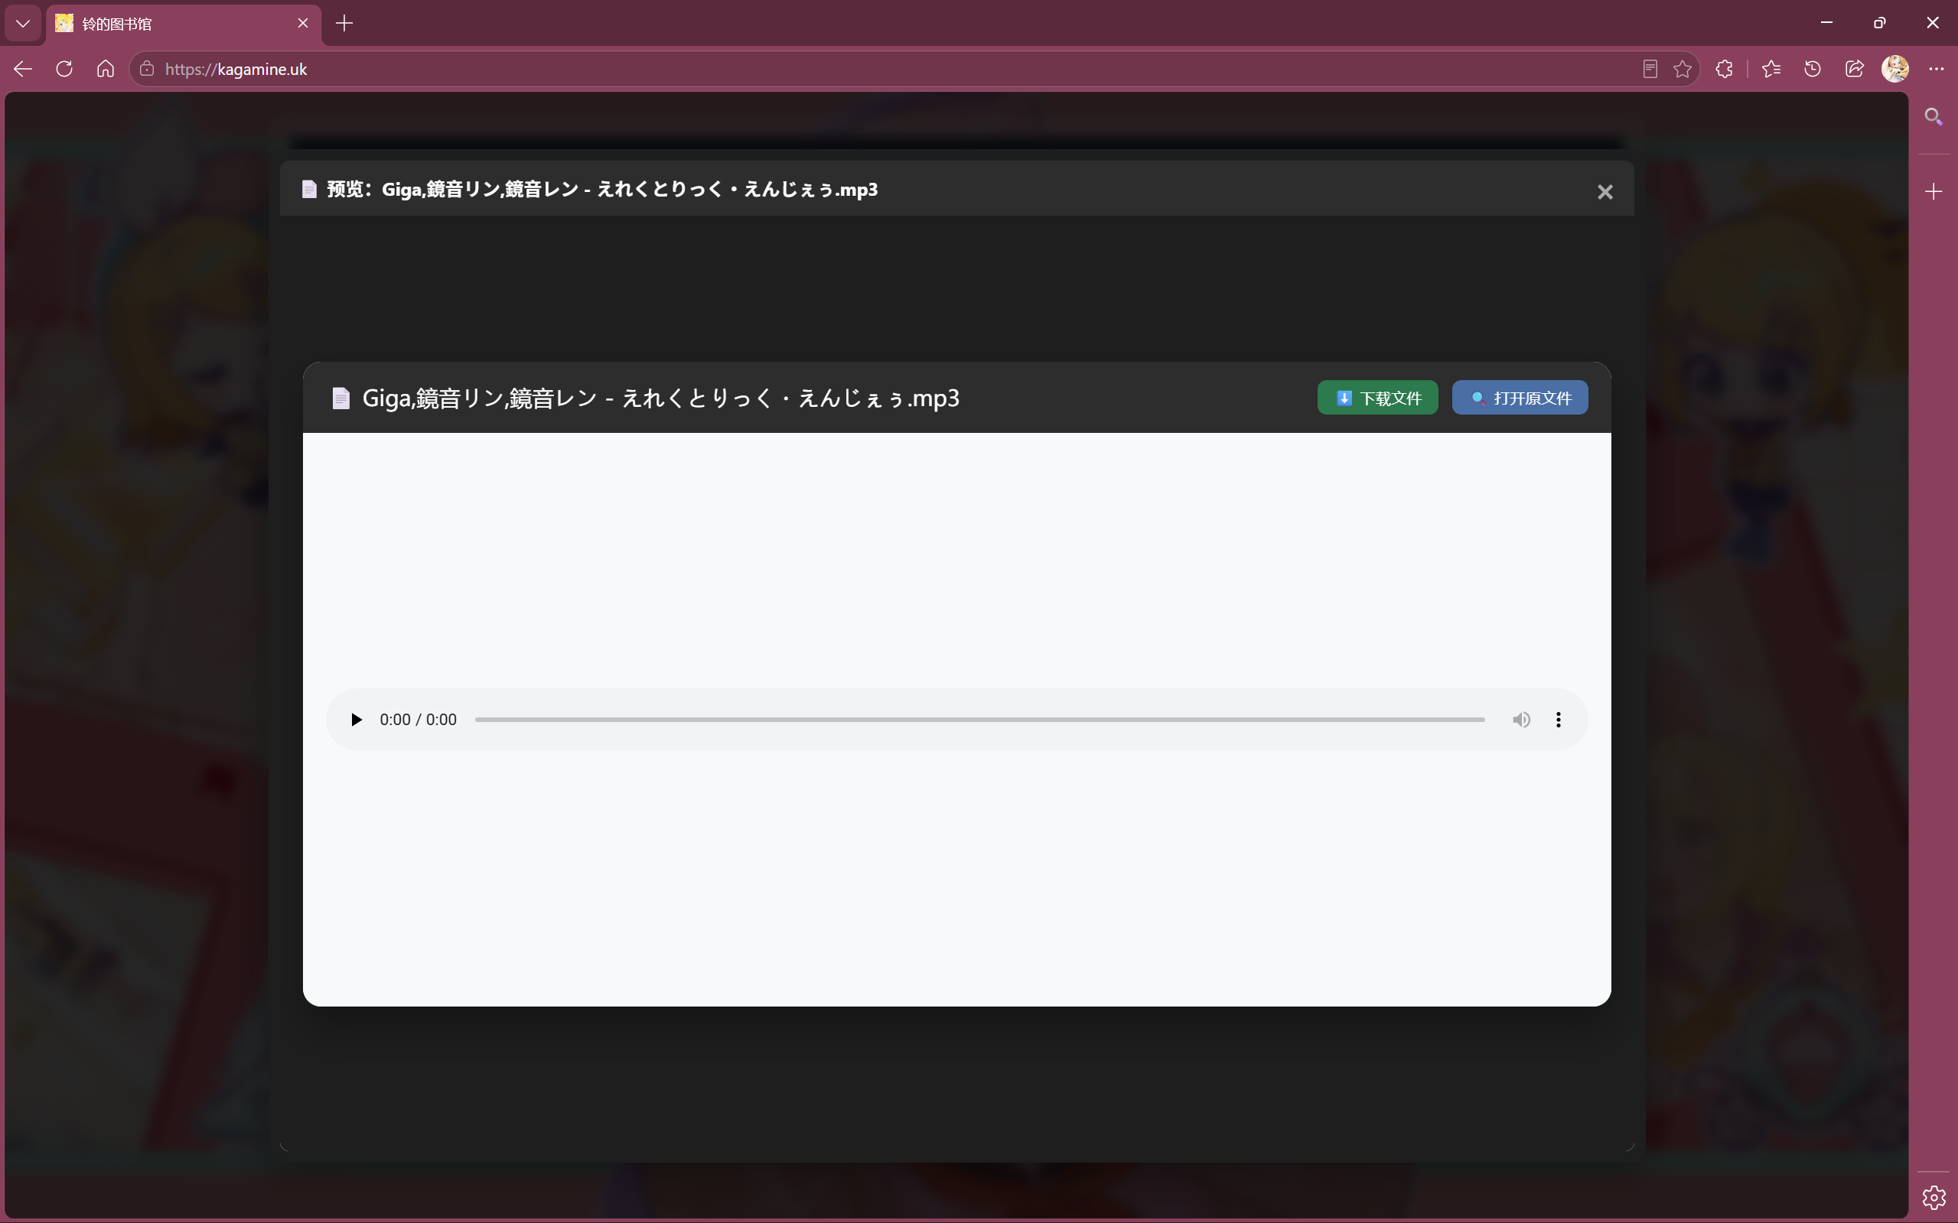The image size is (1958, 1223).
Task: Open browser settings and more menu
Action: point(1936,69)
